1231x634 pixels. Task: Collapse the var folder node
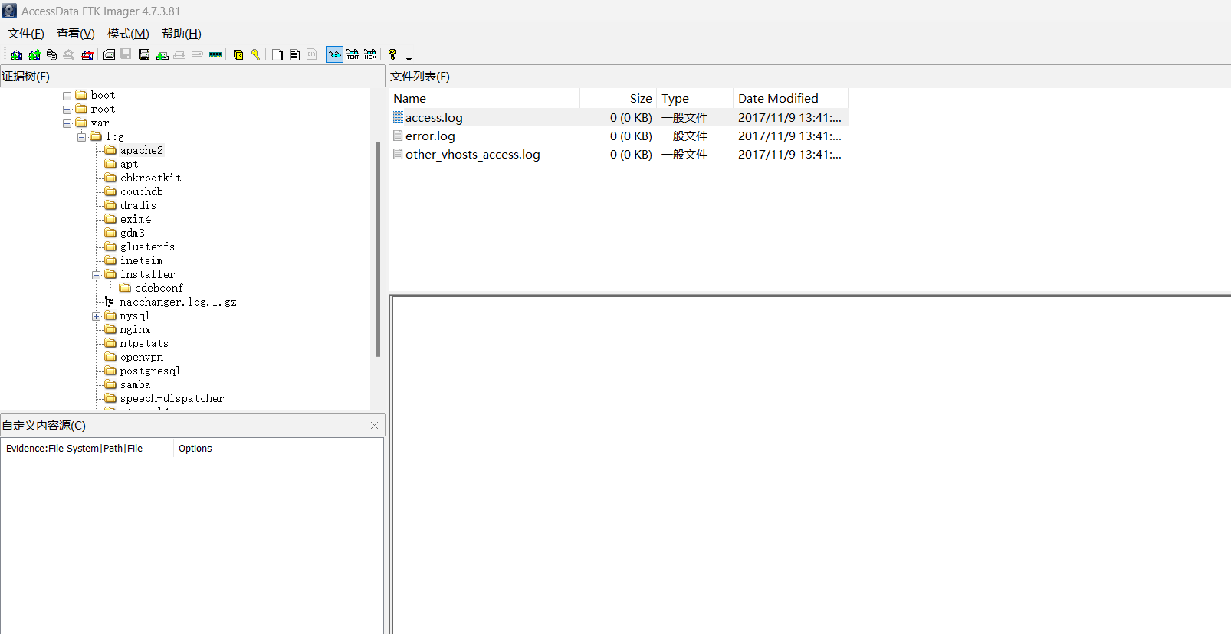(67, 123)
